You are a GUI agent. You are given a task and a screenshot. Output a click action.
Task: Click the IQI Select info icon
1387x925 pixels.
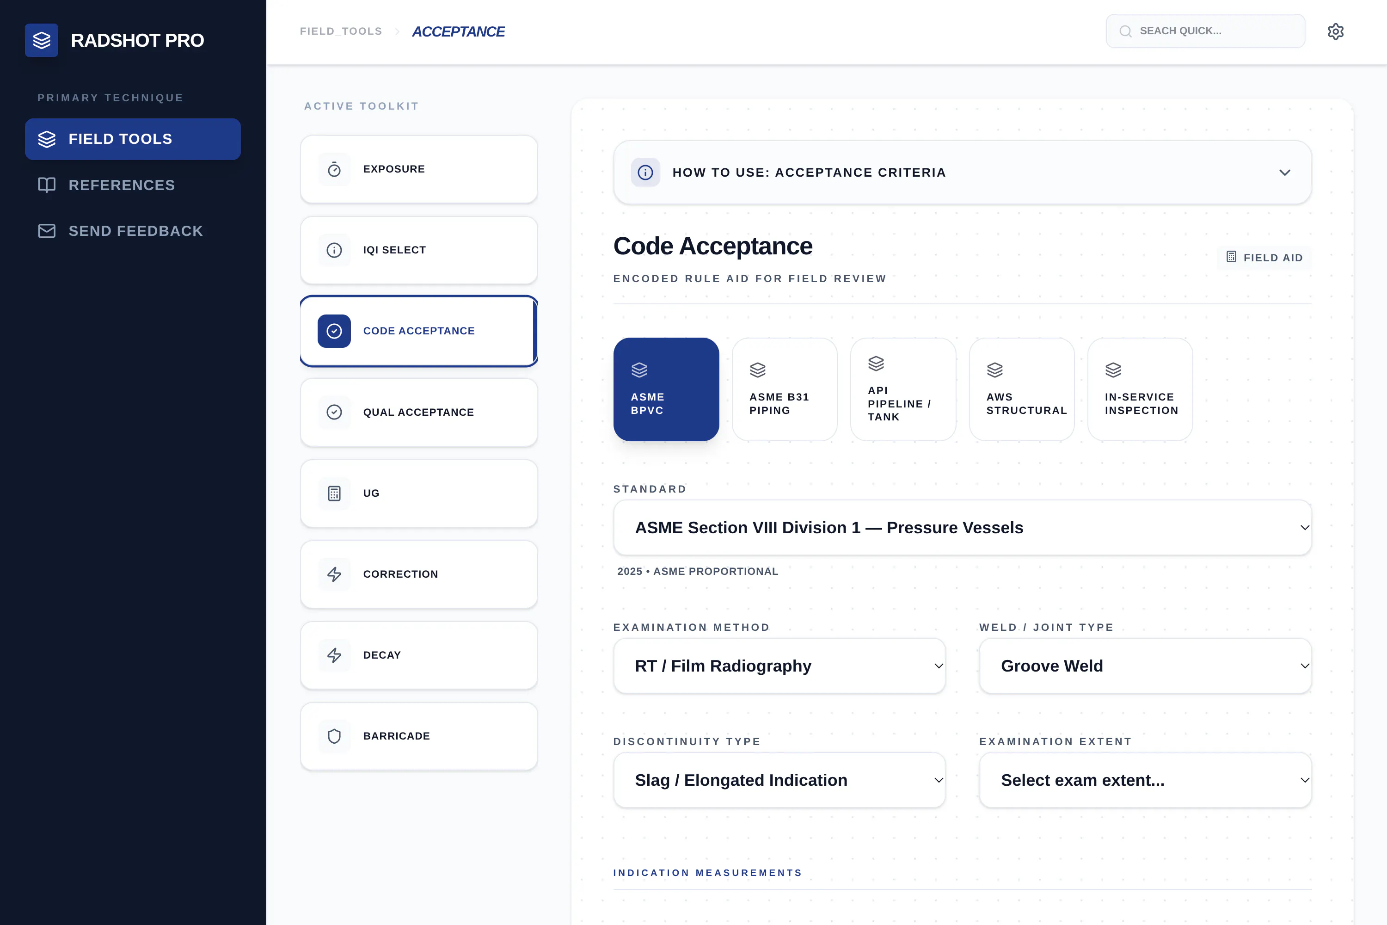pos(334,250)
